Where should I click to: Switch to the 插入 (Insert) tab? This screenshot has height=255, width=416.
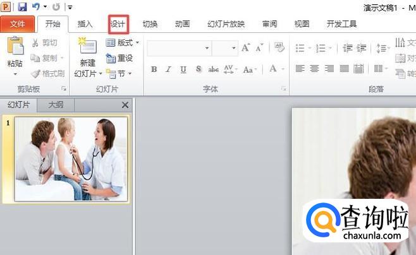pyautogui.click(x=85, y=24)
